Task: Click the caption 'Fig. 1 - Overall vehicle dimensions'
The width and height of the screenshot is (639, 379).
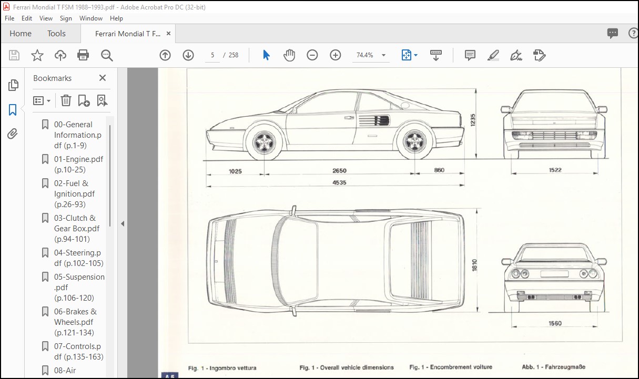Action: 347,367
